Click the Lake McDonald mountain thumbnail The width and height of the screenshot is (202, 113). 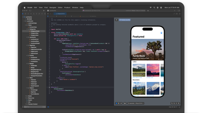(153, 88)
